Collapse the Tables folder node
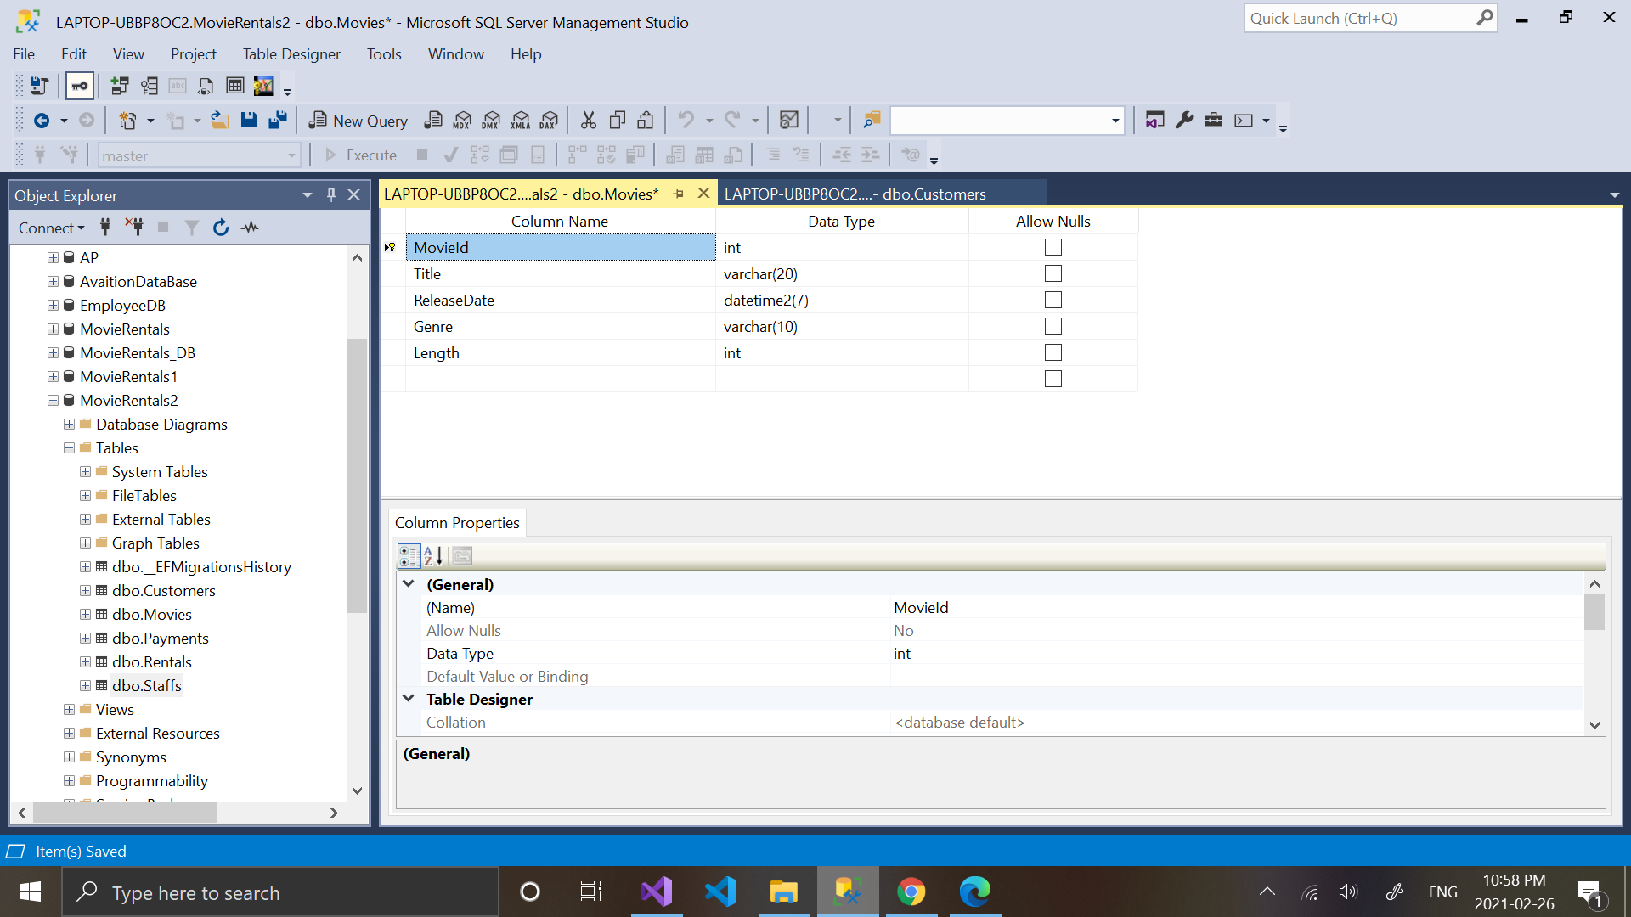 [x=69, y=447]
